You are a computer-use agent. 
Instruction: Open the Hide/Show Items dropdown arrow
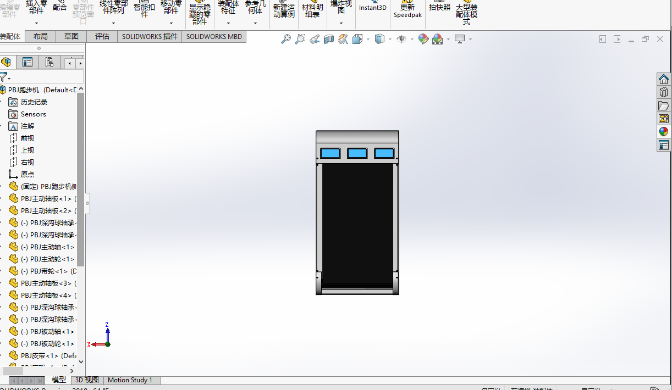pos(412,39)
